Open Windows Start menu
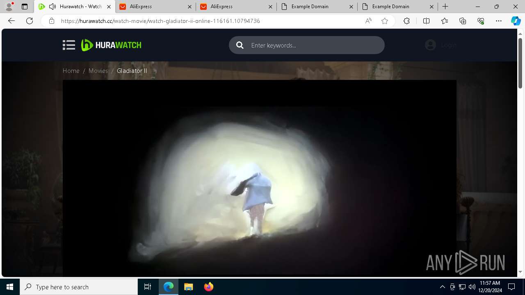Screen dimensions: 525x295 pyautogui.click(x=10, y=287)
